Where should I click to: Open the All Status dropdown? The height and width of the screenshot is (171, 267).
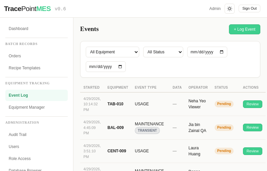tap(163, 52)
